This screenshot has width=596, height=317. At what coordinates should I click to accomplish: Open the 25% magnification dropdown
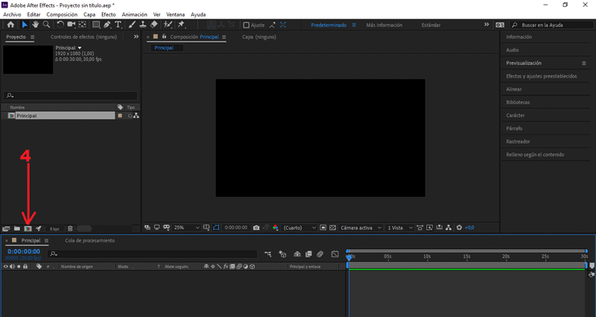(186, 228)
